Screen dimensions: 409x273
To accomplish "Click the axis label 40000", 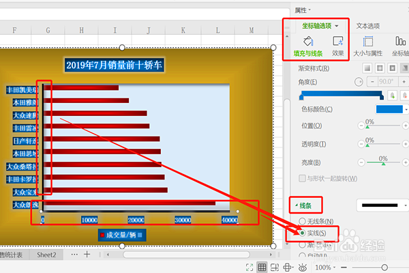I will (230, 220).
